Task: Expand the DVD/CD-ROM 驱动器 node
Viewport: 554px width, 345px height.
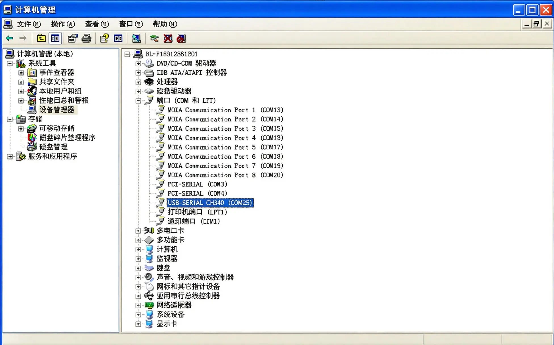Action: point(138,64)
